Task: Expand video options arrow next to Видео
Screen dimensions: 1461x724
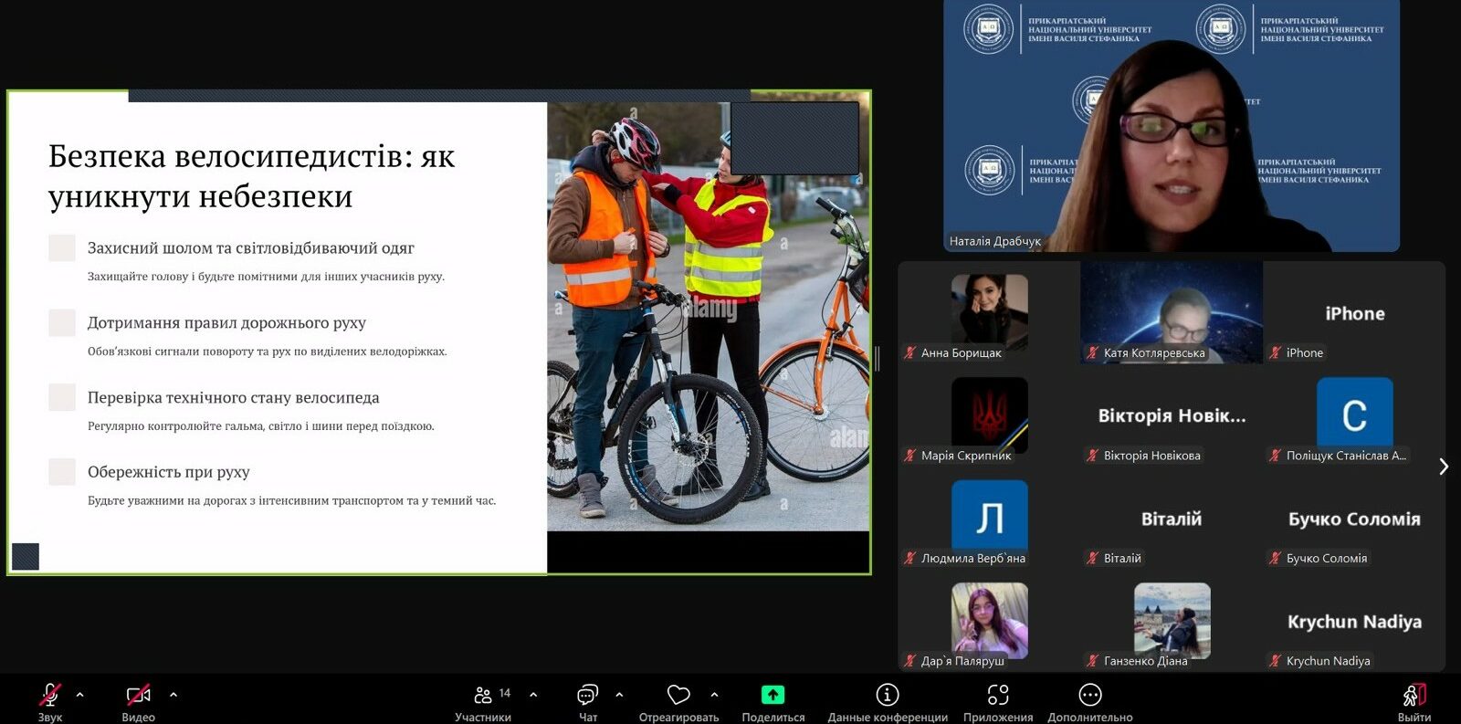Action: [173, 695]
